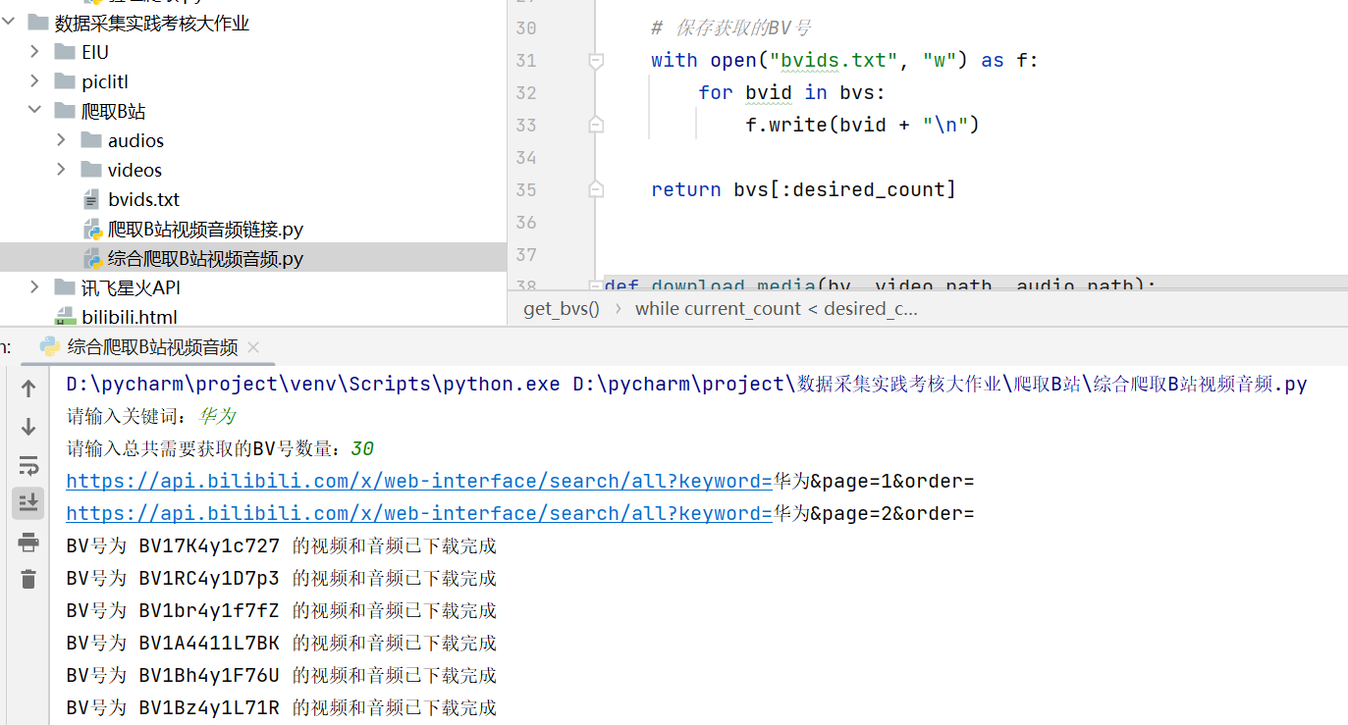Click the bvids.txt file icon
This screenshot has width=1348, height=725.
pyautogui.click(x=91, y=199)
